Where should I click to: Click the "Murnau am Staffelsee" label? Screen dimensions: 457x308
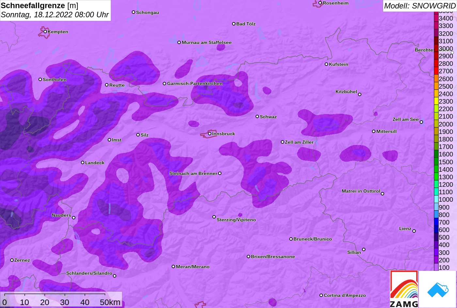[x=207, y=42]
